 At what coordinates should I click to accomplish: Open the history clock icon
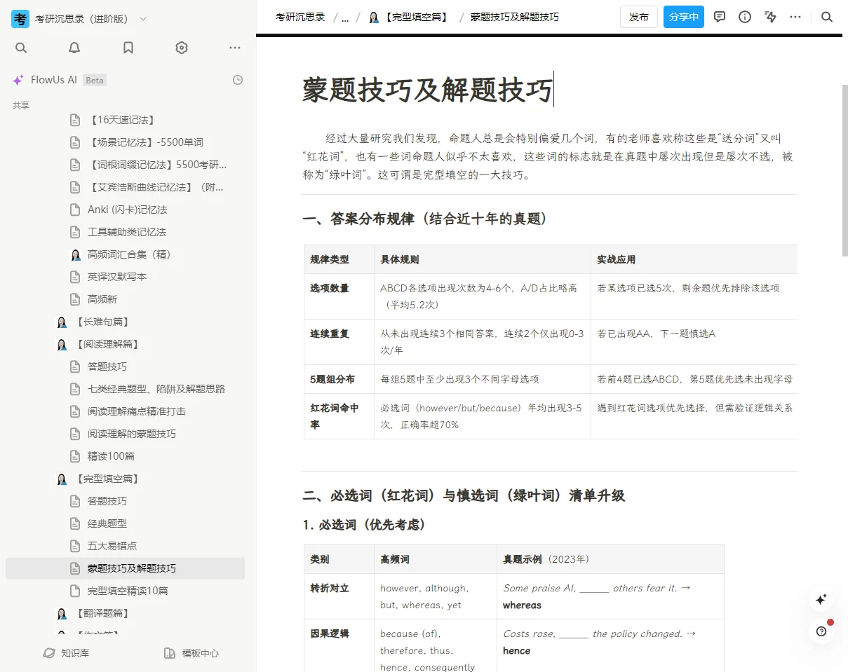[238, 80]
